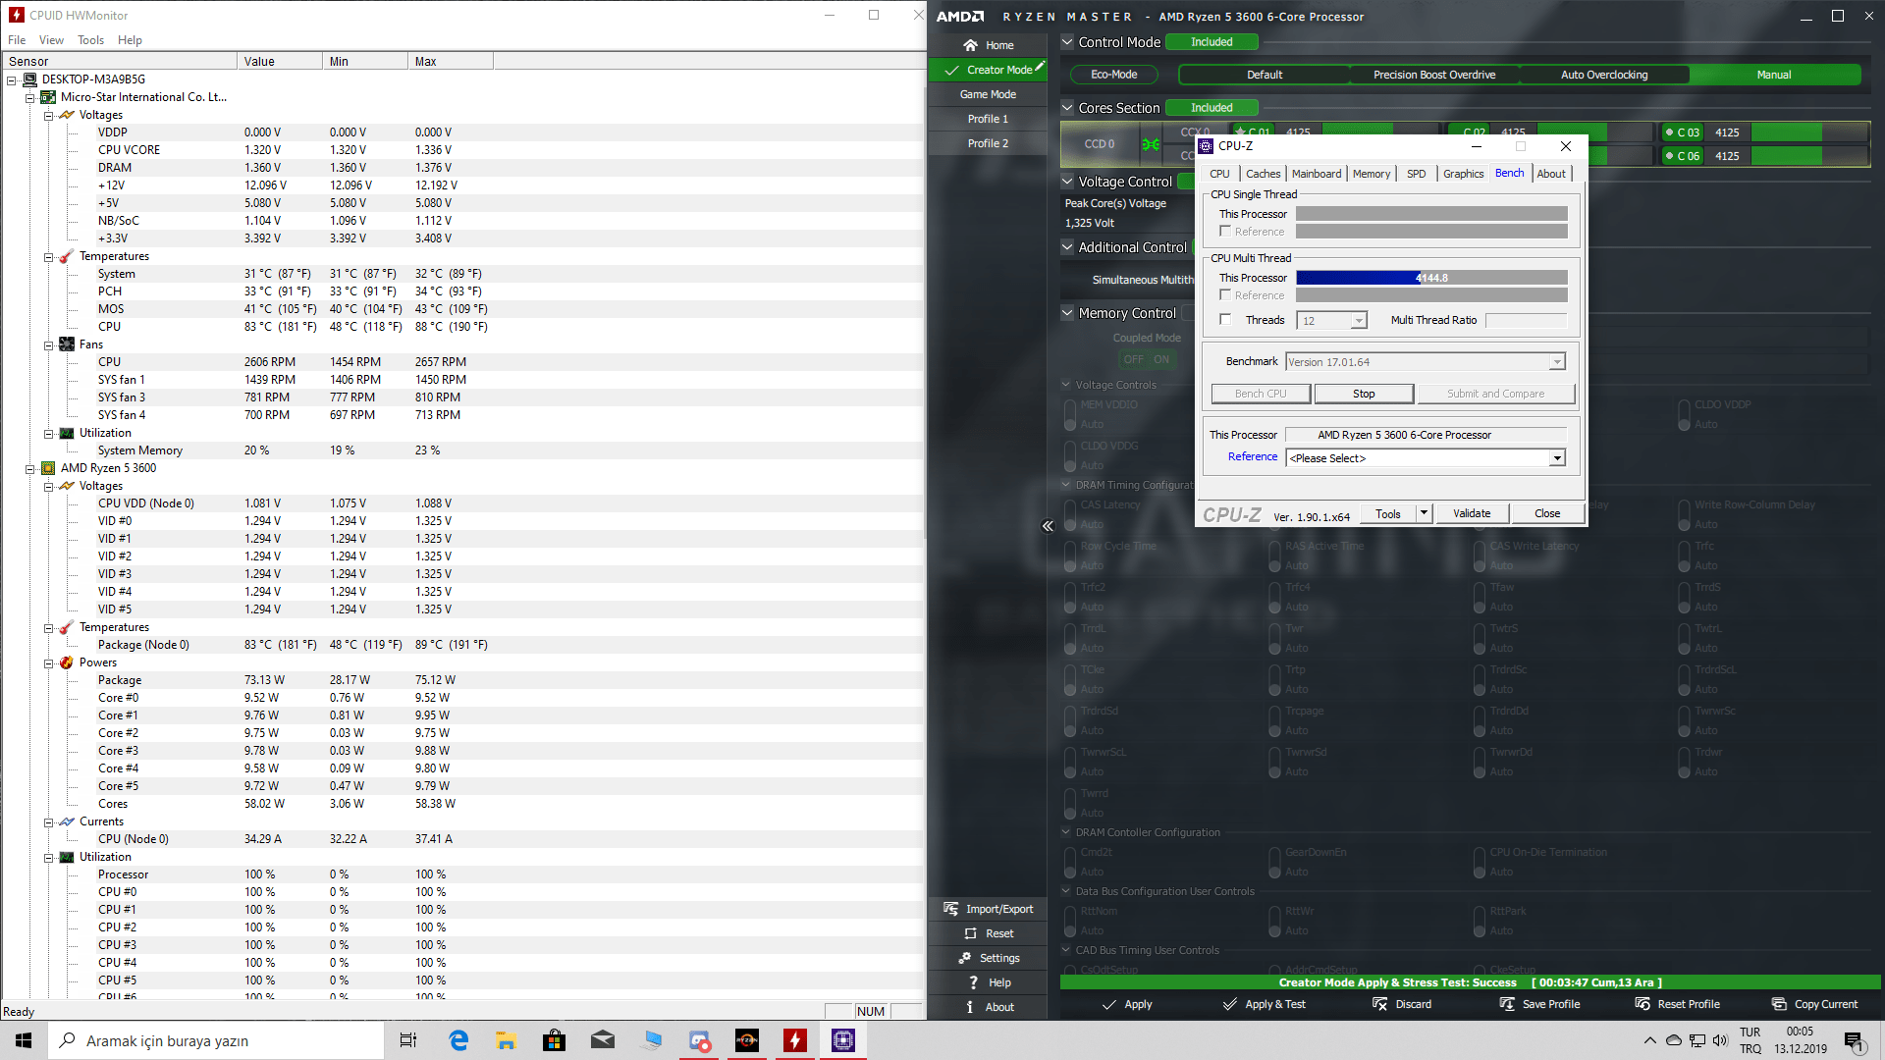Click the Discard icon in the bottom bar

coord(1379,1004)
